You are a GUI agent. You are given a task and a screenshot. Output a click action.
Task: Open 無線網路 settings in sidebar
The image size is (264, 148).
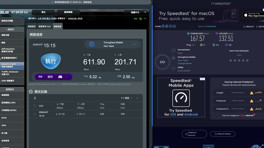[12, 95]
